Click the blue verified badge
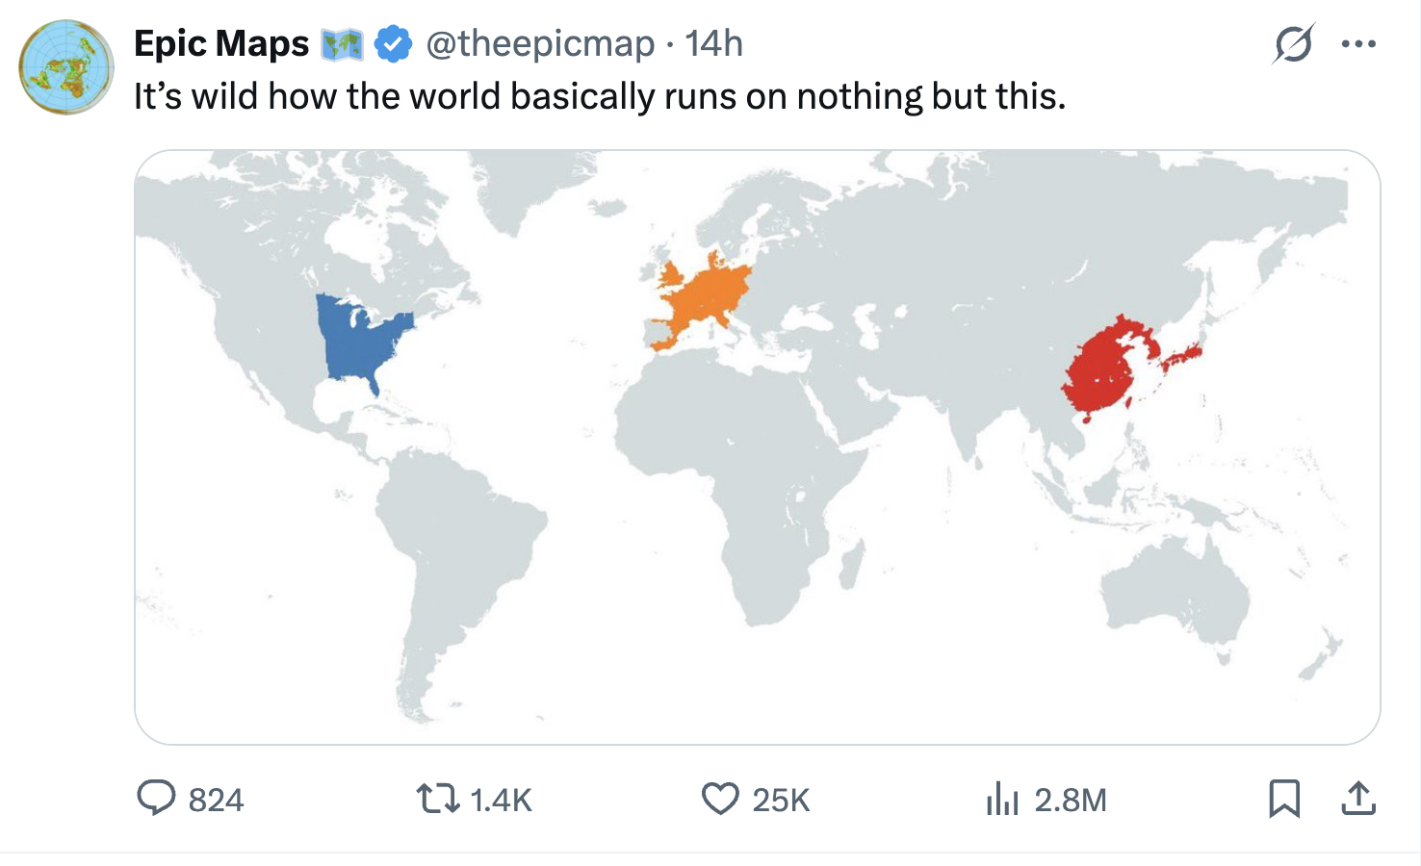 [393, 44]
